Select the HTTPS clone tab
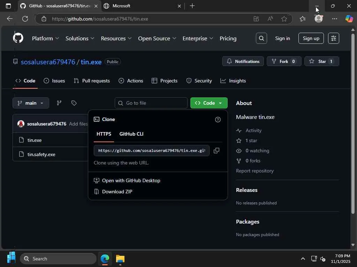 click(x=104, y=134)
